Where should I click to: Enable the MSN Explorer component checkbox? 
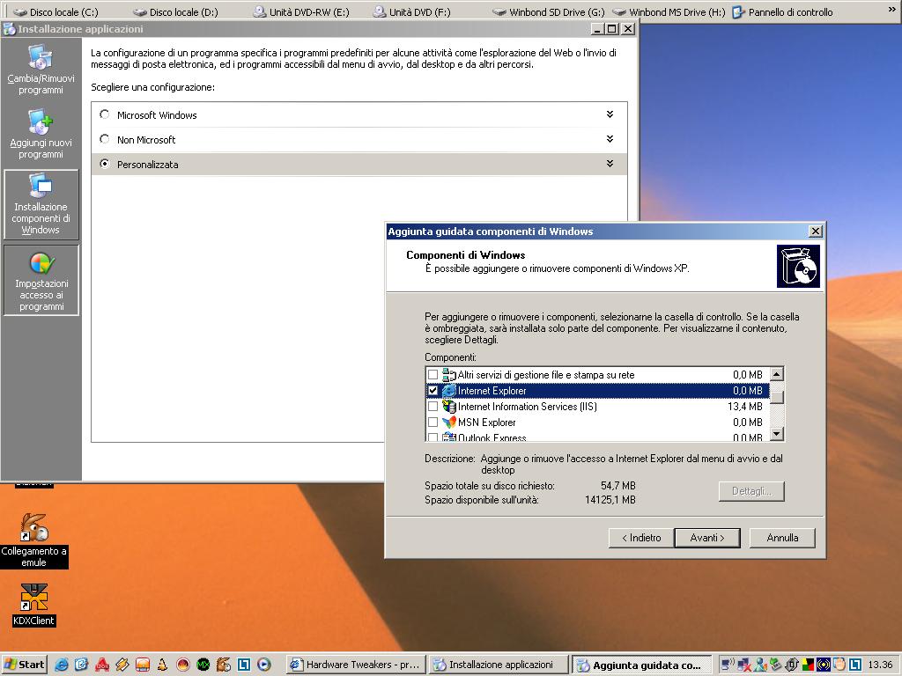click(x=433, y=422)
